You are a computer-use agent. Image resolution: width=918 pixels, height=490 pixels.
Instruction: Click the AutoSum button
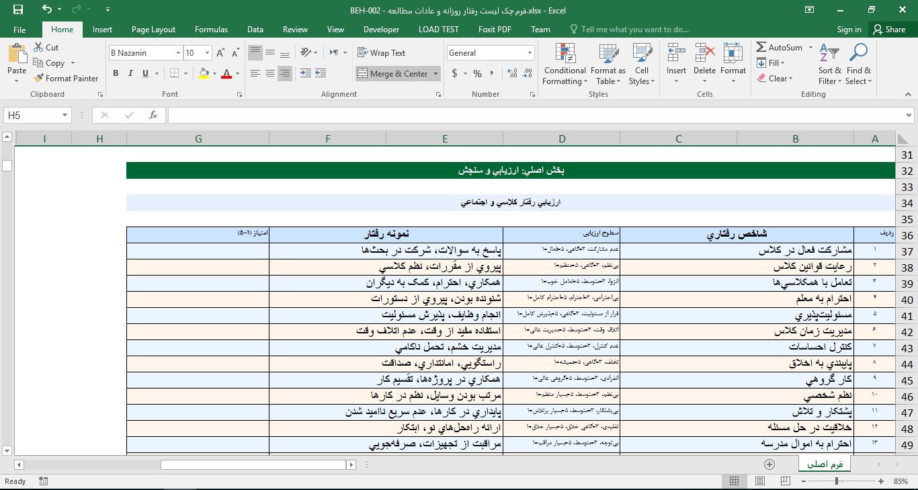(780, 48)
